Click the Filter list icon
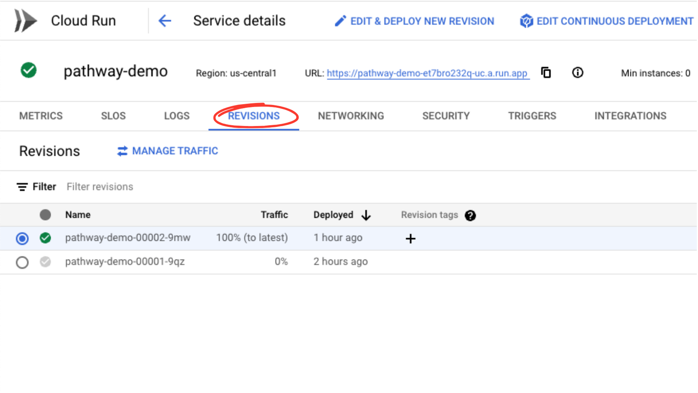Screen dimensions: 698x393 [x=22, y=187]
